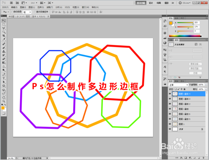Image resolution: width=209 pixels, height=160 pixels.
Task: Select the Brush tool
Action: point(4,48)
